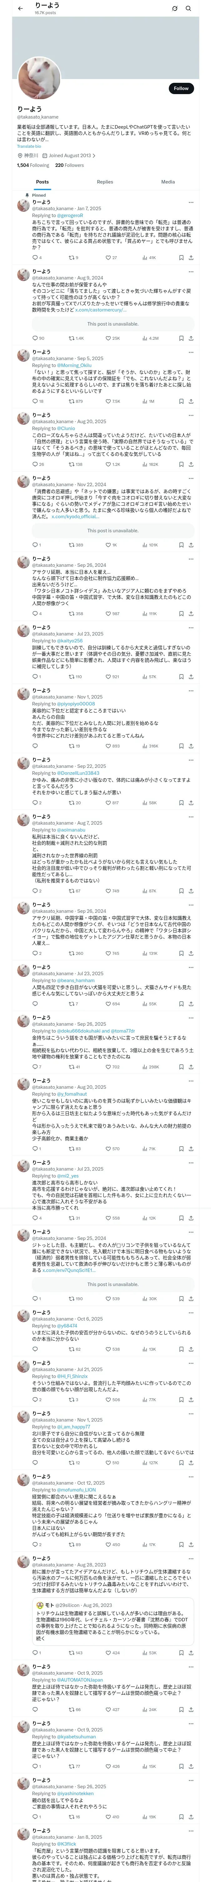Open the 1,504 Following list

click(33, 165)
